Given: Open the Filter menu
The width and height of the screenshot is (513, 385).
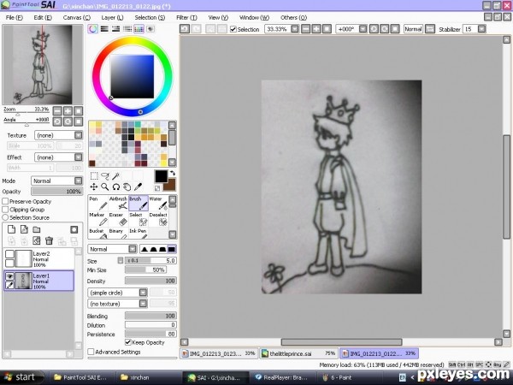Looking at the screenshot, I should click(x=186, y=18).
